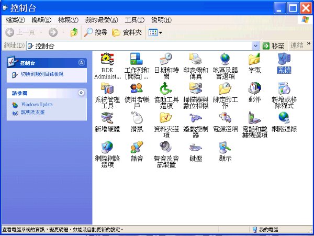Open the 鍵盤 keyboard icon

coord(196,147)
